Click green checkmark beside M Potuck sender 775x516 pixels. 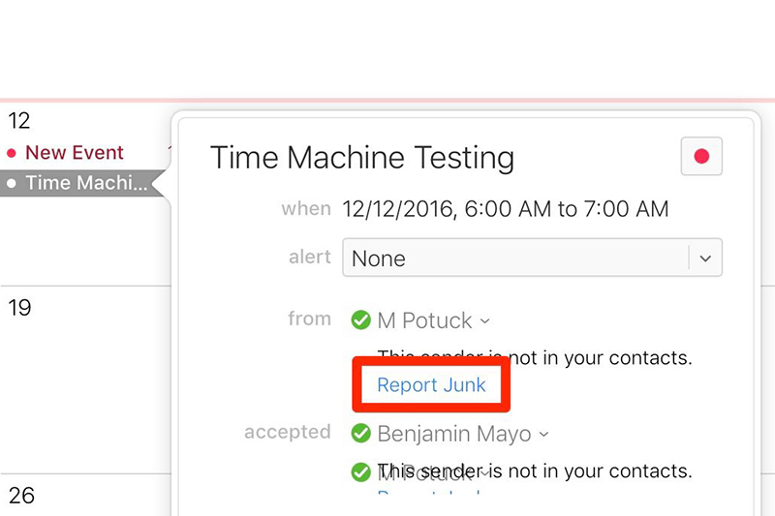pos(361,319)
